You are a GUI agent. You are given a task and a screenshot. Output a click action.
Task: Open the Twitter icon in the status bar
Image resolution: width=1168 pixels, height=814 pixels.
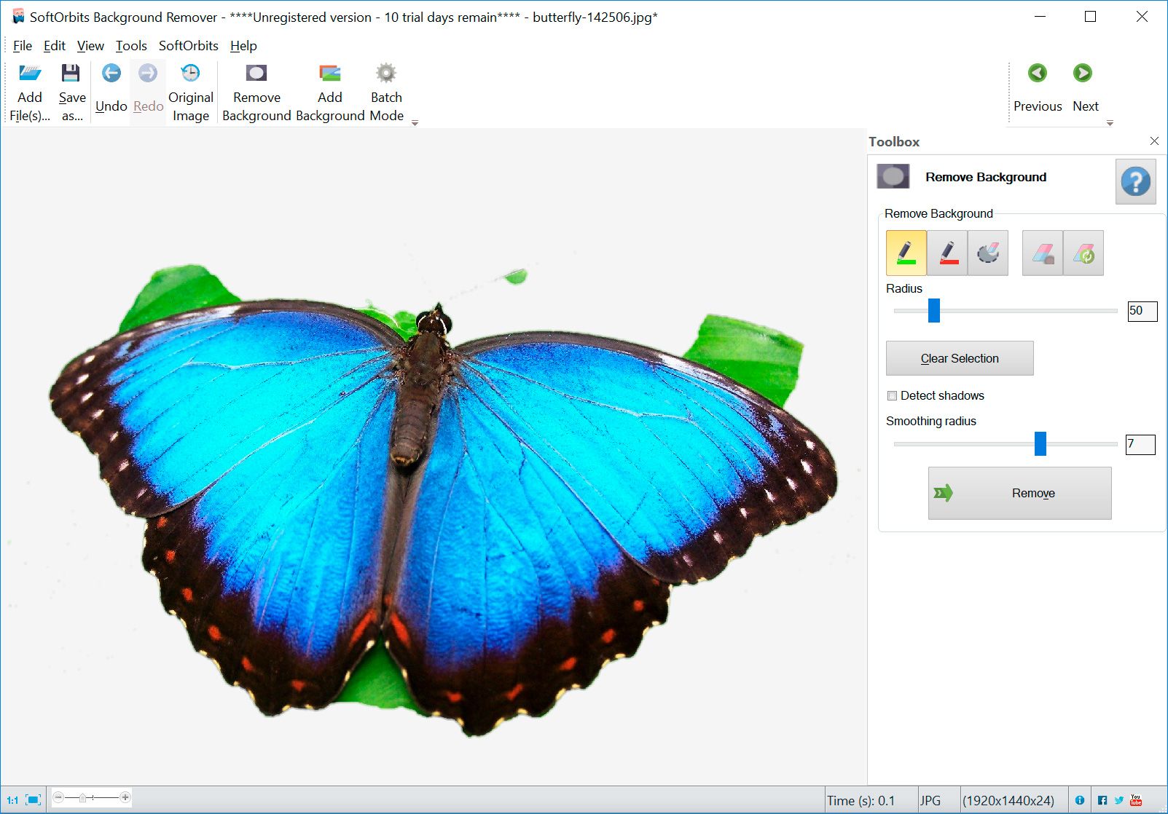pyautogui.click(x=1120, y=799)
